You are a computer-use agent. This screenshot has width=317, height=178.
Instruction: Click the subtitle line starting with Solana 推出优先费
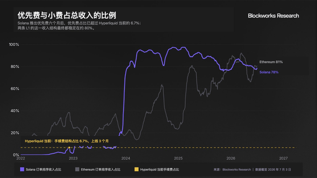(x=79, y=23)
